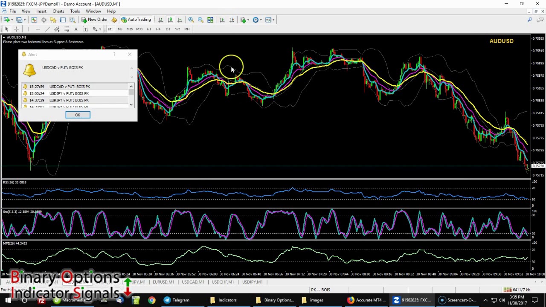Select the 14:37:29 EURJPY alert row

click(x=76, y=100)
